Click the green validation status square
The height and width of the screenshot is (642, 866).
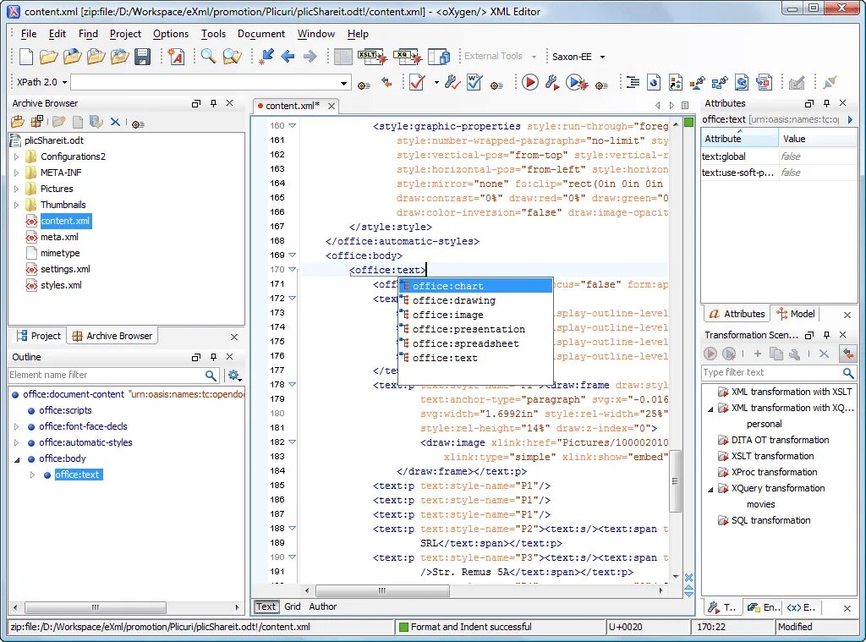tap(688, 123)
